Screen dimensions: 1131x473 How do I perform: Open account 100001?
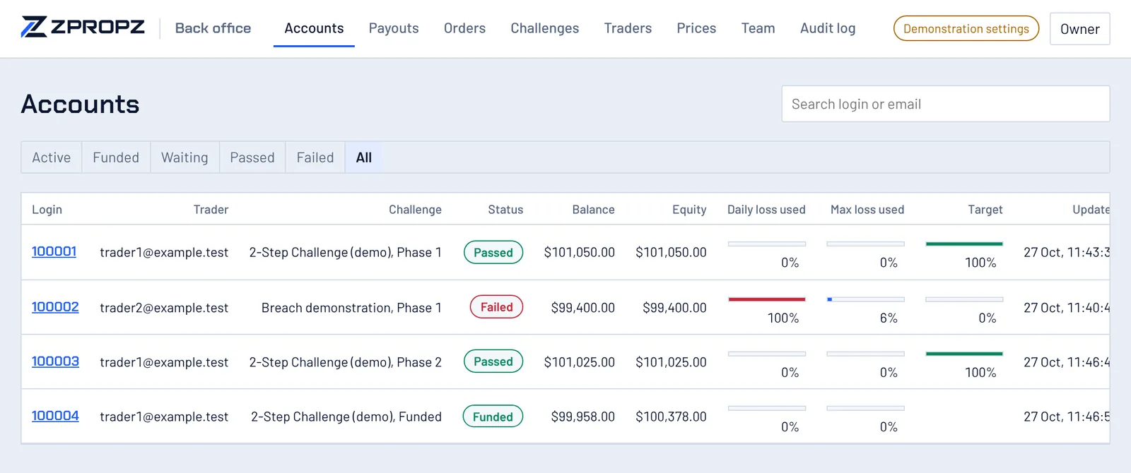(x=54, y=251)
